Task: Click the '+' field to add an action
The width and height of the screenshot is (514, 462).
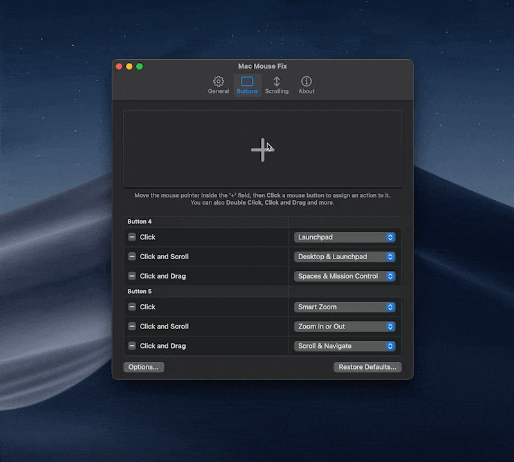Action: (x=263, y=148)
